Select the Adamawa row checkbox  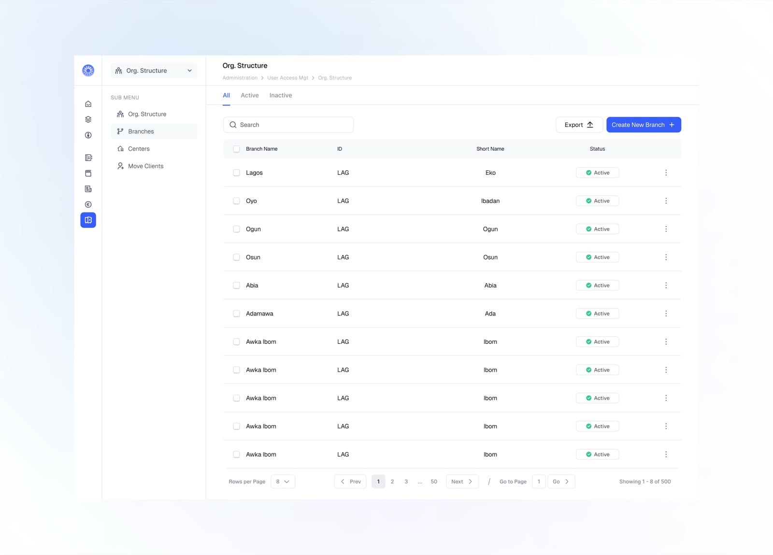point(236,313)
